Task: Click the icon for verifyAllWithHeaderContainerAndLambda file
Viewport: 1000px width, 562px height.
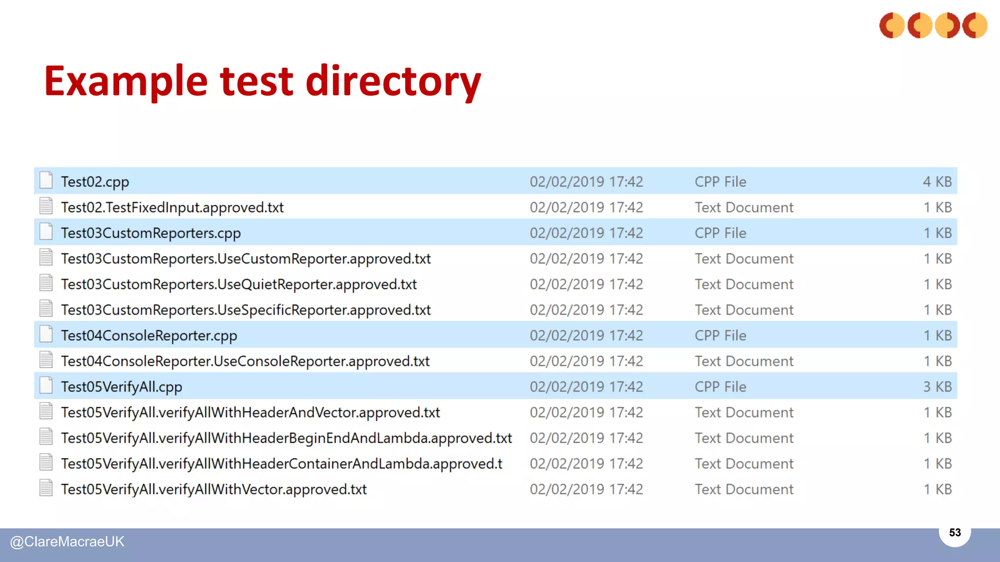Action: [46, 462]
